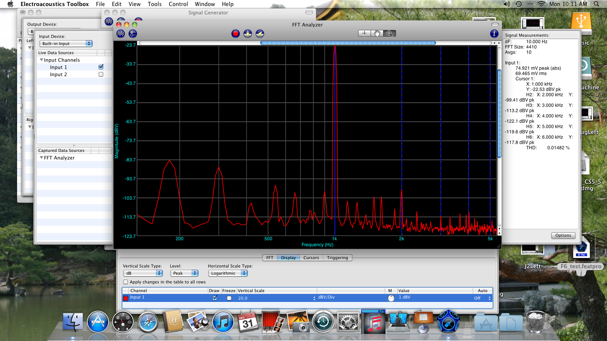This screenshot has height=341, width=607.
Task: Open App Store from the dock
Action: pyautogui.click(x=98, y=322)
